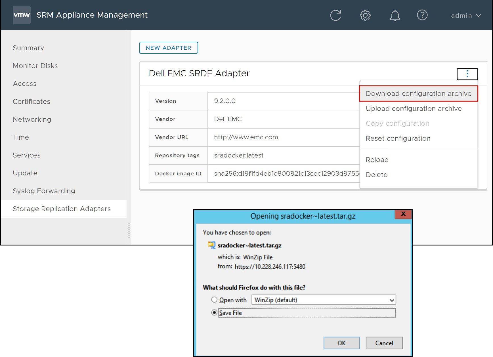Click the https://10.228.246.117:5480 source text
The image size is (493, 357).
(270, 267)
